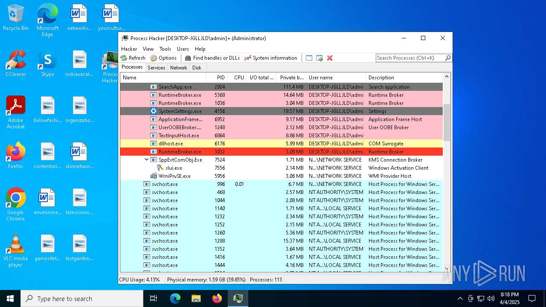Click the slui.exe key icon
546x307 pixels.
point(161,168)
